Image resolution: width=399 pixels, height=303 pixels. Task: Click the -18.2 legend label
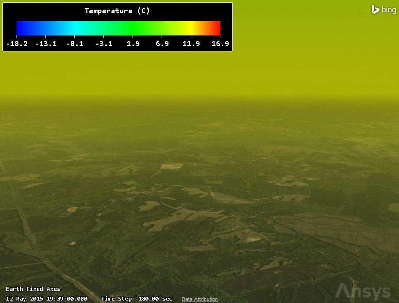click(17, 44)
